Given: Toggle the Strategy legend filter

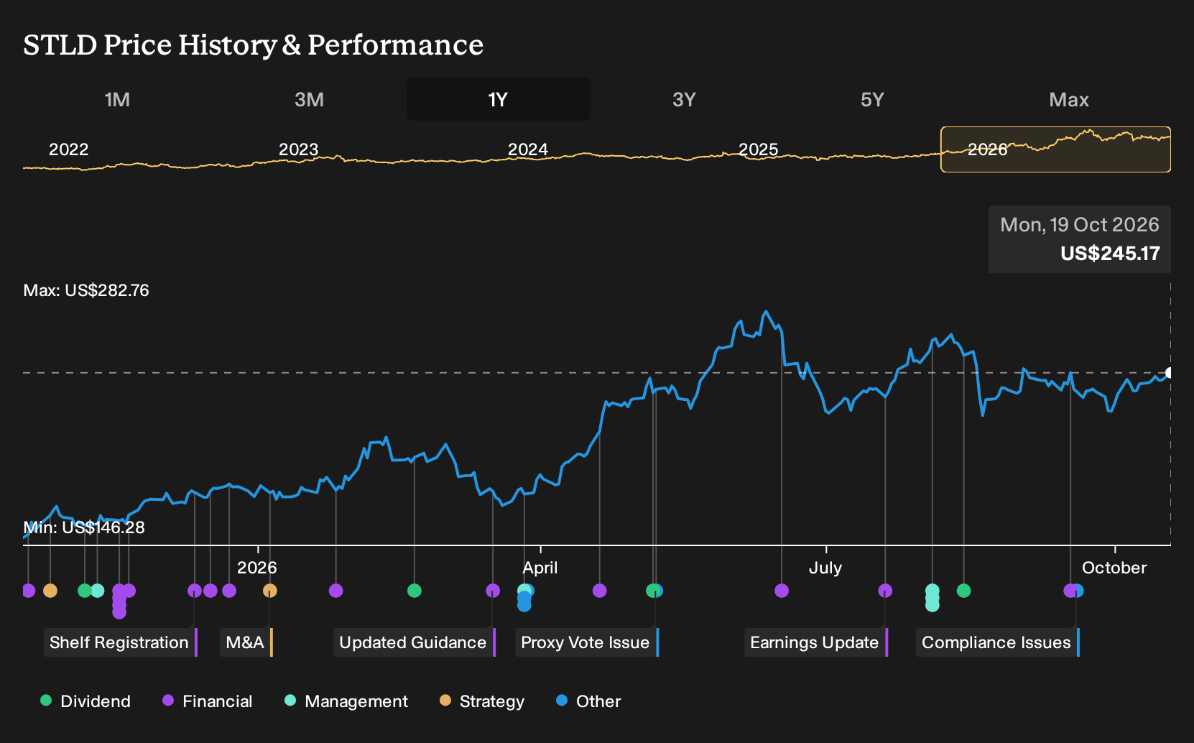Looking at the screenshot, I should tap(482, 701).
